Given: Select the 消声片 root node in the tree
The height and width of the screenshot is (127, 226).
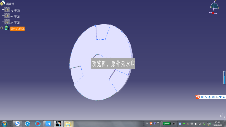Looking at the screenshot, I should (10, 4).
